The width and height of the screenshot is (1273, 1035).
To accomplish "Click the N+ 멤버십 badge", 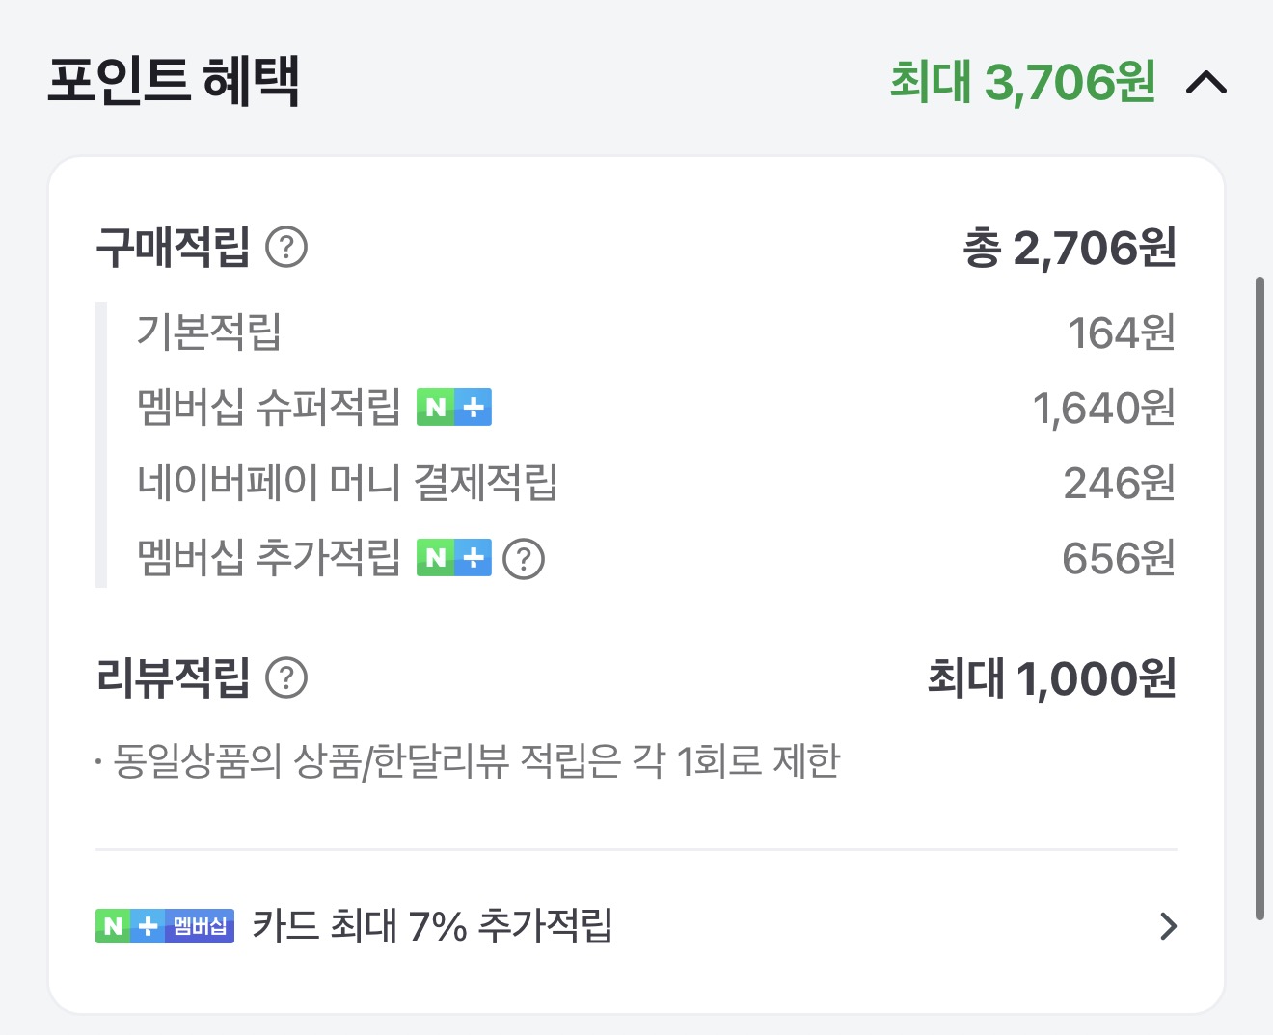I will click(x=165, y=926).
